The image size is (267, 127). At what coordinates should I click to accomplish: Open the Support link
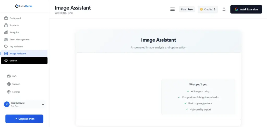pyautogui.click(x=14, y=84)
